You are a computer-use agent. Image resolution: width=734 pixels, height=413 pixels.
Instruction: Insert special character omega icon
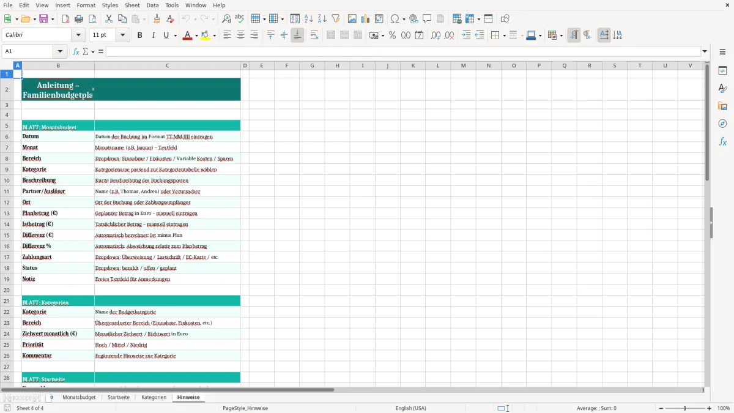(395, 19)
